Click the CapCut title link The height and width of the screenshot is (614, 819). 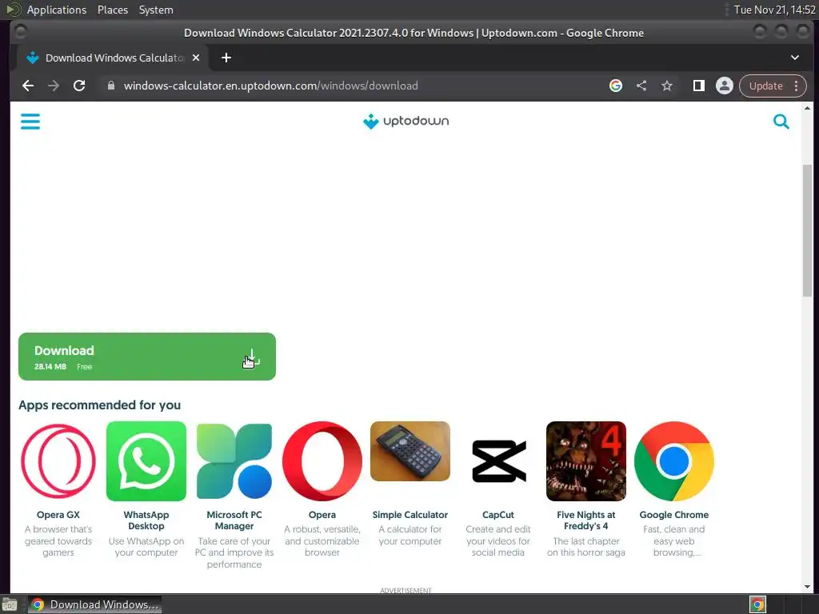pos(497,514)
